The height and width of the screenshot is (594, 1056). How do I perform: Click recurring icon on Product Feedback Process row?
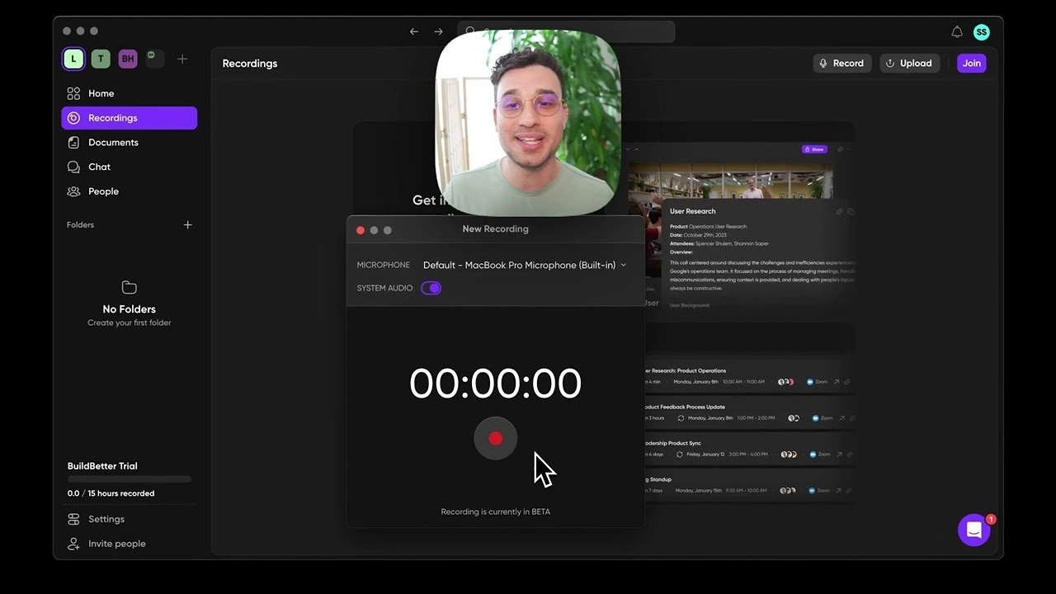click(681, 418)
